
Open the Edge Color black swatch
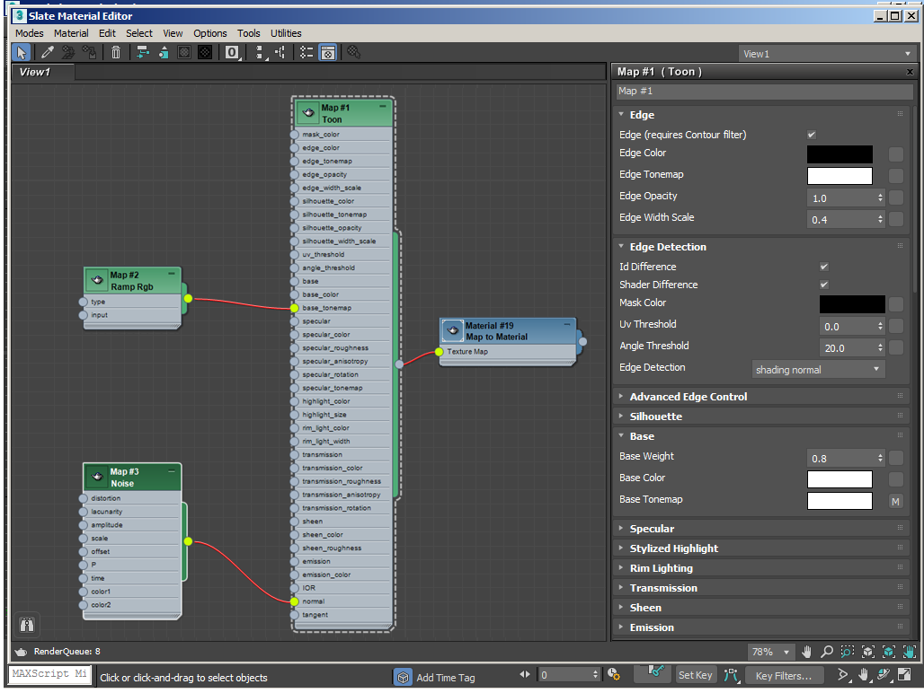click(840, 154)
